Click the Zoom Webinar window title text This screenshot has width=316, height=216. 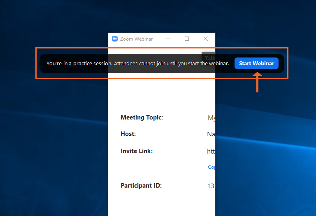[137, 39]
